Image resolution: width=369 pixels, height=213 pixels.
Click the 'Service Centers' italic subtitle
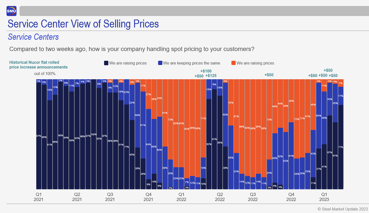click(x=33, y=37)
